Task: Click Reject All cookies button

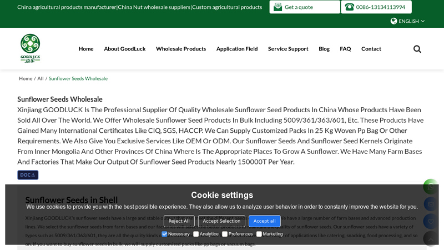Action: tap(179, 221)
